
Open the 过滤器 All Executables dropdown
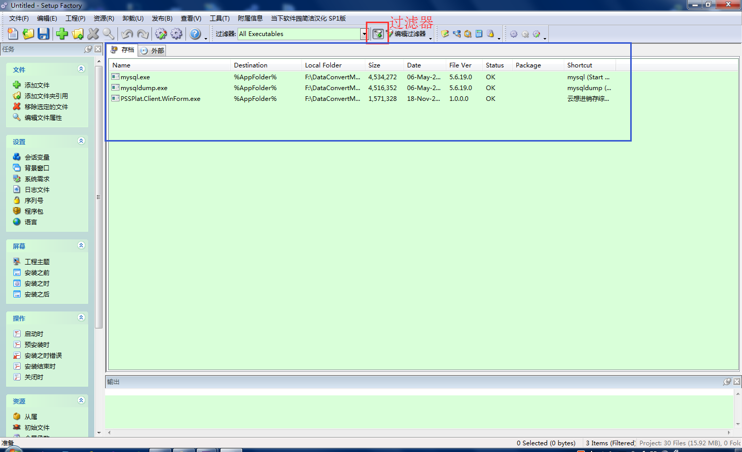(364, 34)
